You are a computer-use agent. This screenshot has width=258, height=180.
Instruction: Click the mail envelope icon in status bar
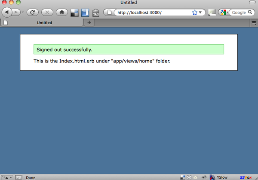coord(195,177)
